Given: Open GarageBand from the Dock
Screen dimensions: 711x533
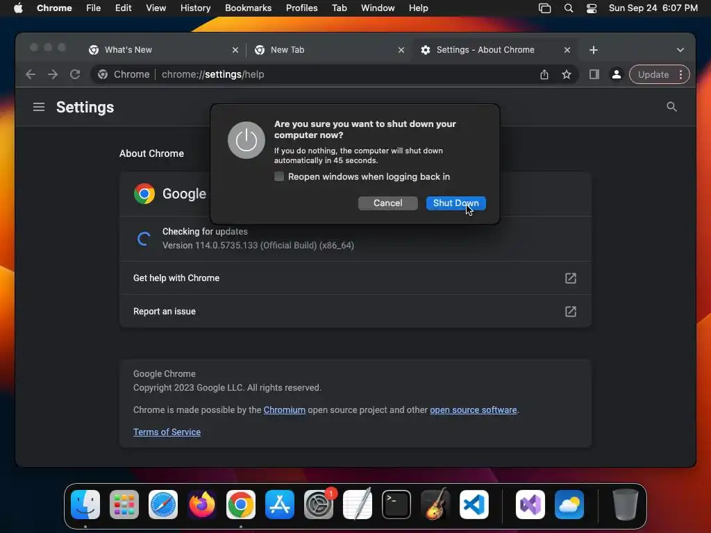Looking at the screenshot, I should pos(435,505).
